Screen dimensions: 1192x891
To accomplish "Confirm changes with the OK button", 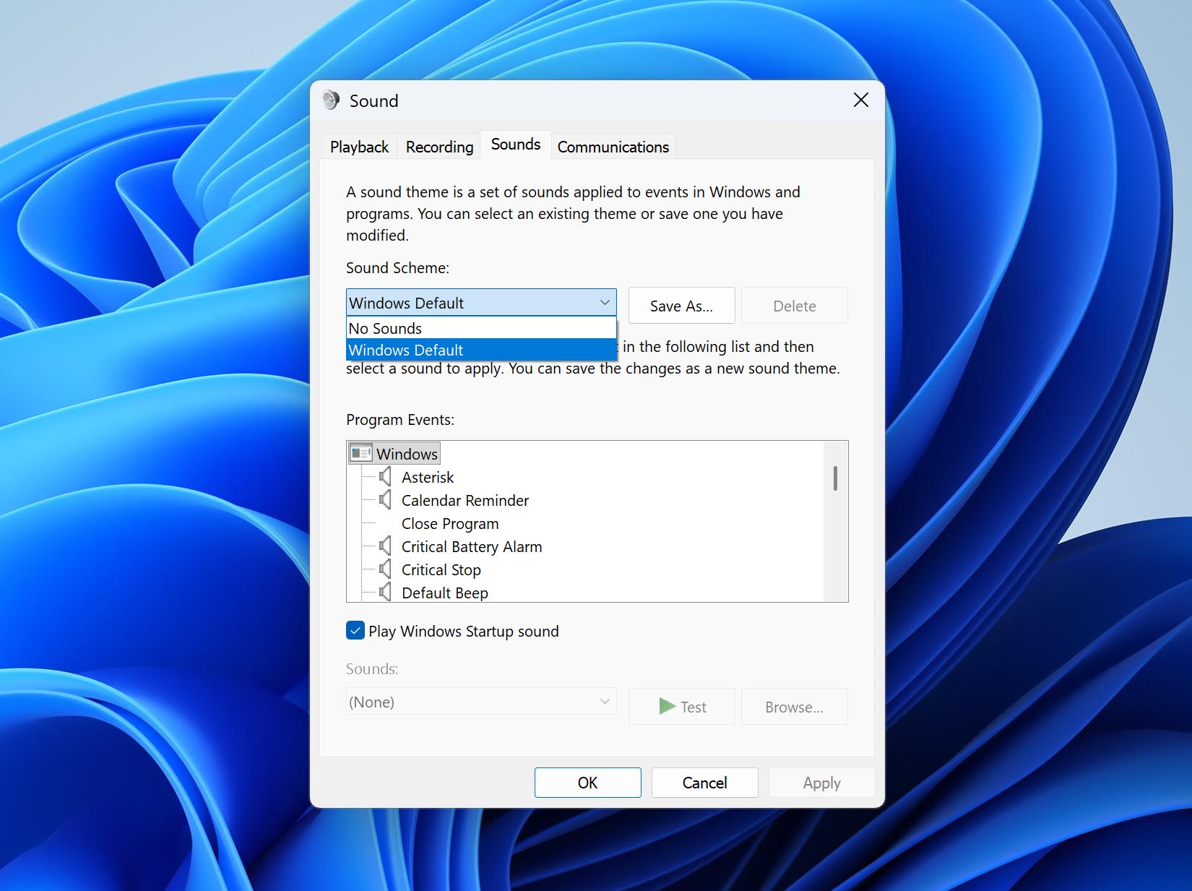I will pyautogui.click(x=587, y=783).
